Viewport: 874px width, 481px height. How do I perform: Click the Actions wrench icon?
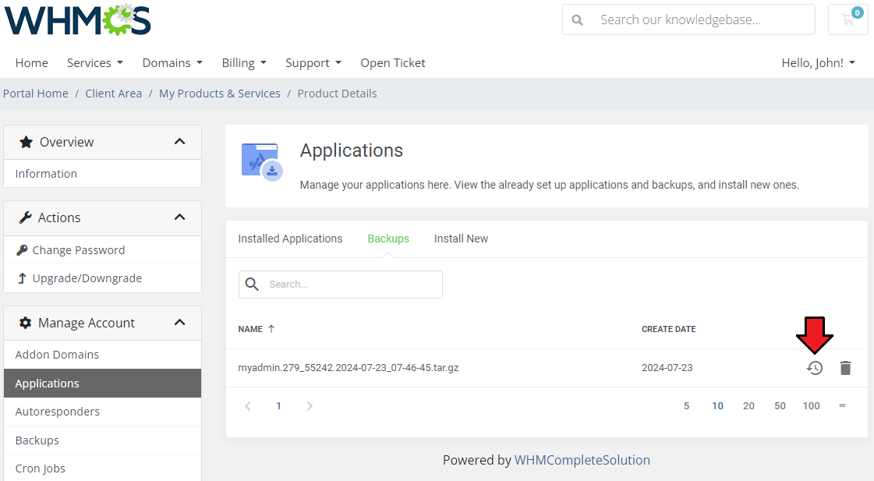(25, 218)
